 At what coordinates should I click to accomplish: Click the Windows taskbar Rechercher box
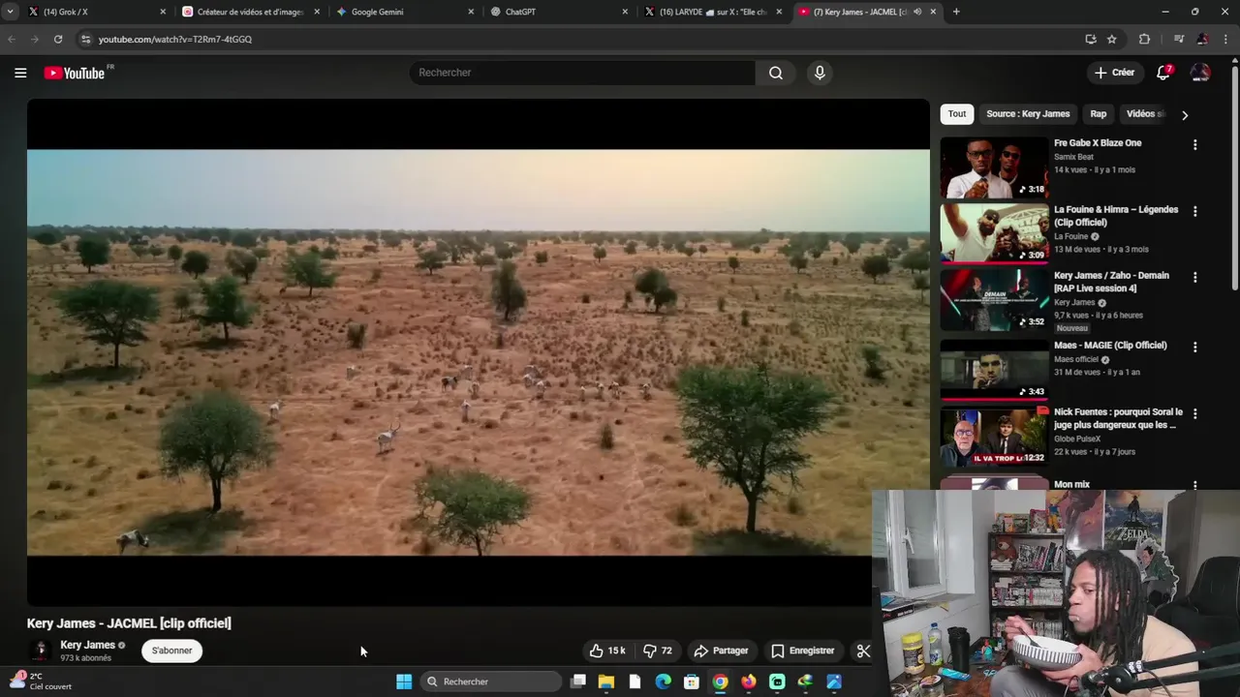[491, 682]
